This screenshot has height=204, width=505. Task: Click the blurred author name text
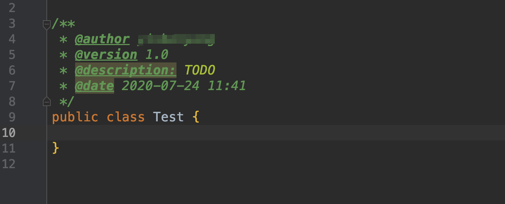176,39
